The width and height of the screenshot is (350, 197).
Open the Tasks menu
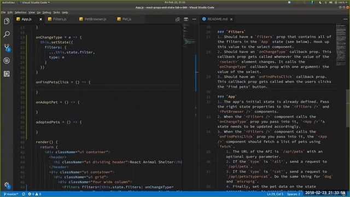[x=56, y=13]
